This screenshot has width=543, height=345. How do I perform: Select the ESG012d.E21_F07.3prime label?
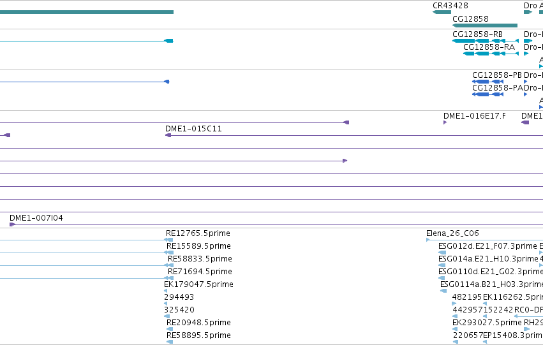point(487,246)
